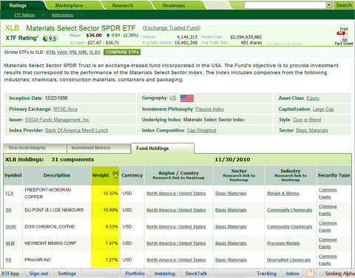Click the NYSE Arca exchange link
The height and width of the screenshot is (278, 355).
[x=65, y=109]
